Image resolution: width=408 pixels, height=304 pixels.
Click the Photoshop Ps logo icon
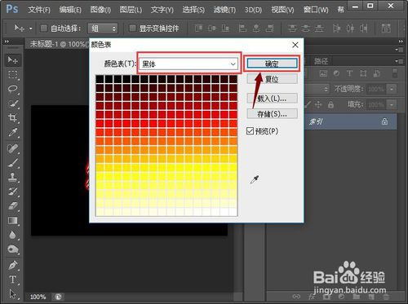(x=12, y=9)
